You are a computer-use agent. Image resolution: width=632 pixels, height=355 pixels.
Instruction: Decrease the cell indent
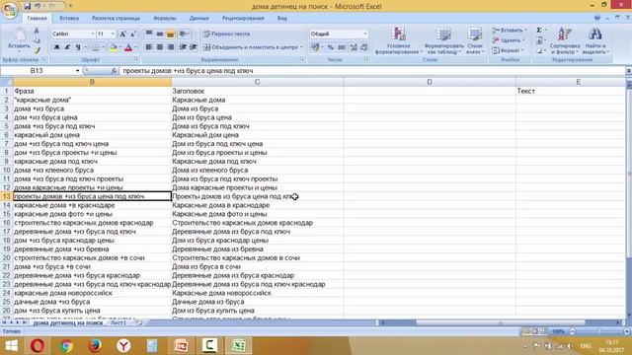pos(183,47)
